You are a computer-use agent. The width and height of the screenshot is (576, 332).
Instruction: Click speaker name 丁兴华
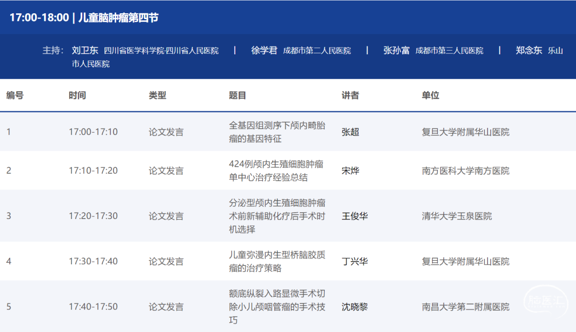click(x=355, y=262)
